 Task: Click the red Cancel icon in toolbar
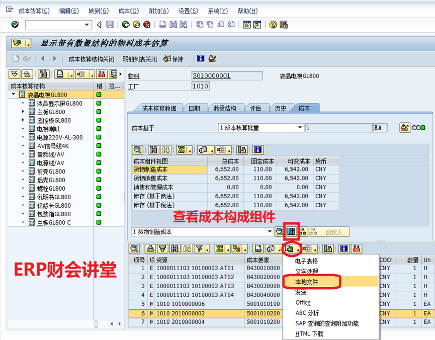pyautogui.click(x=147, y=25)
